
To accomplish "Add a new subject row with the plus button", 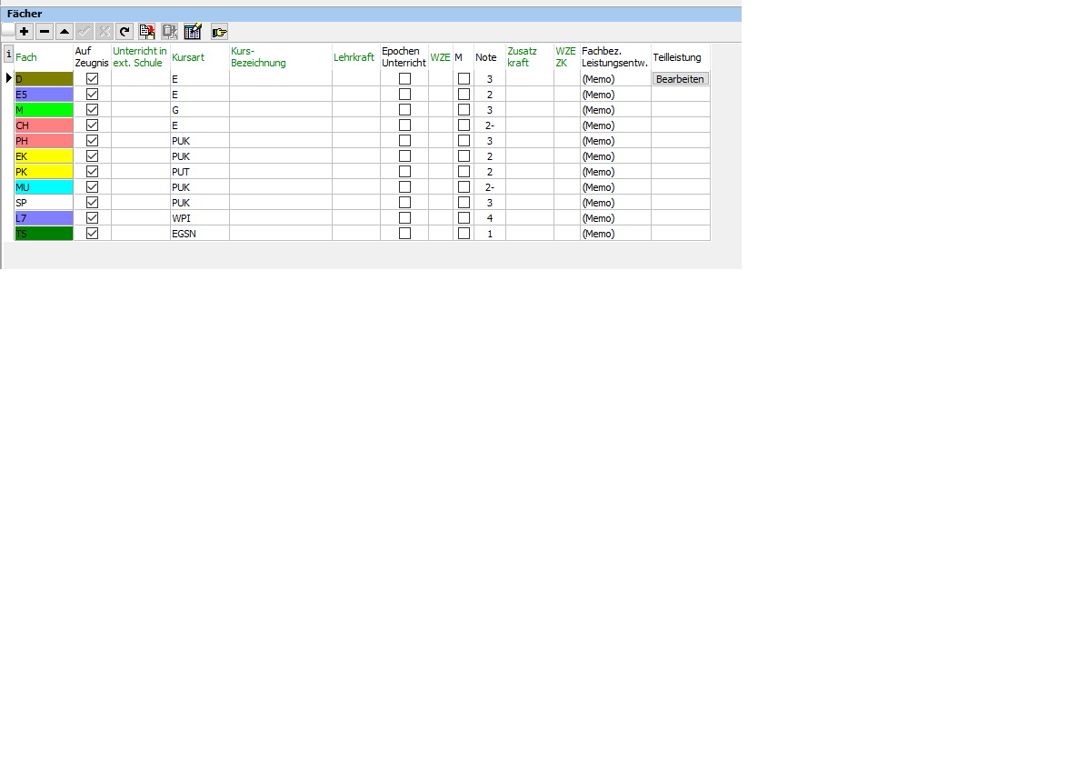I will pyautogui.click(x=25, y=31).
